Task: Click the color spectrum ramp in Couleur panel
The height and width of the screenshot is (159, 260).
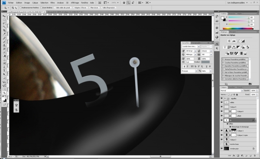Action: tap(238, 29)
